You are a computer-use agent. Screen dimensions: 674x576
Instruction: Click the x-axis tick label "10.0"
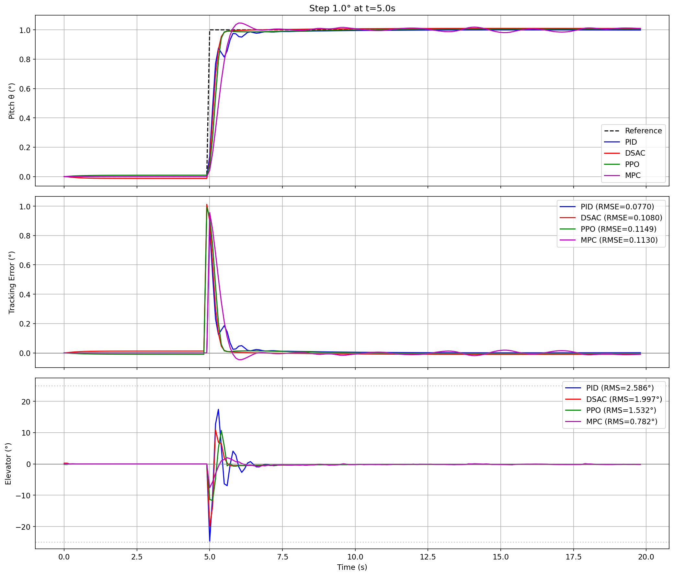[x=355, y=557]
